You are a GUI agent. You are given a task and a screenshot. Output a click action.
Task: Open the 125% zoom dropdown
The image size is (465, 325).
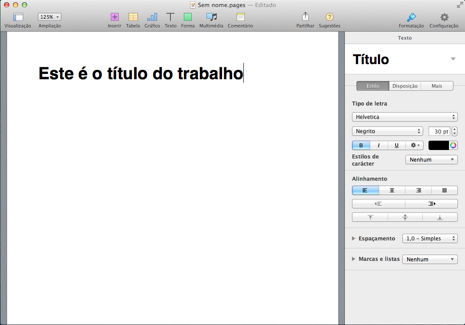(x=49, y=17)
